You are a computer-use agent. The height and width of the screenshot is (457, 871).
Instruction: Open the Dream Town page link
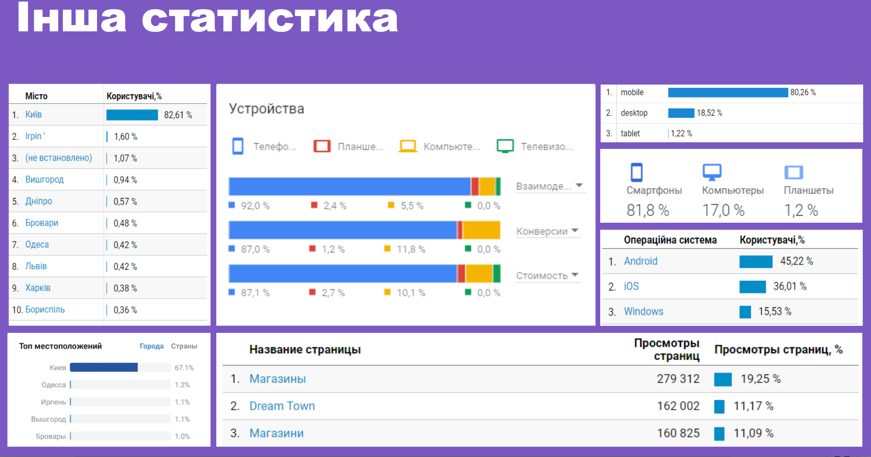(282, 406)
